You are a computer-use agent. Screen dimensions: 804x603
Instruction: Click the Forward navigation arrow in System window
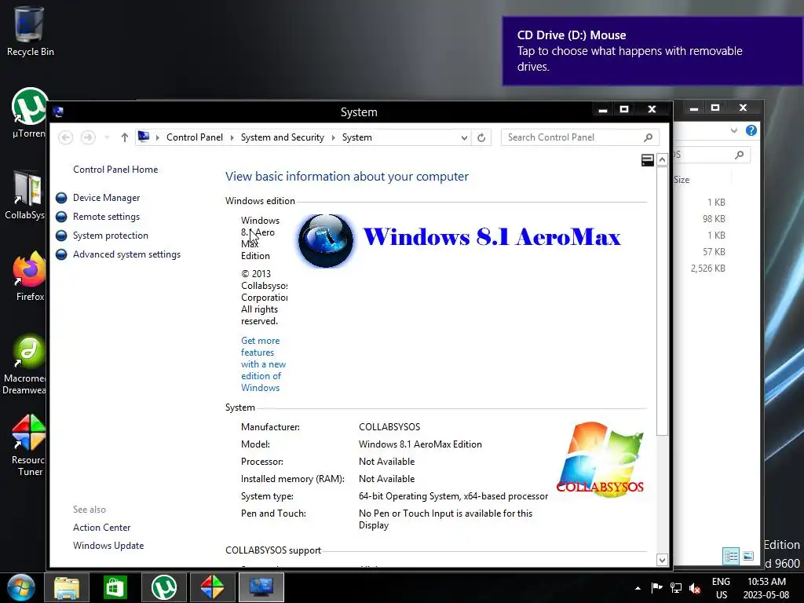click(88, 137)
